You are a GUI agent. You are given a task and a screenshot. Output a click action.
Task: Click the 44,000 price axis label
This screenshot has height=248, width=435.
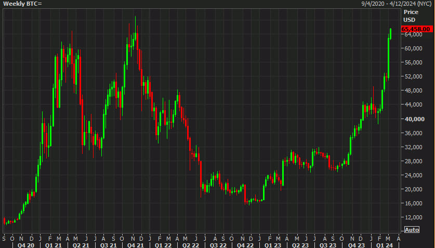(413, 105)
